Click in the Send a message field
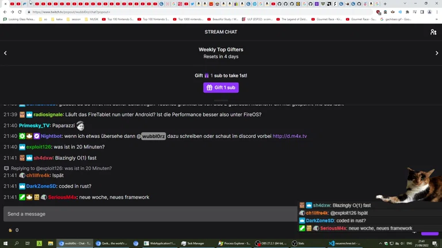This screenshot has height=248, width=442. click(150, 214)
